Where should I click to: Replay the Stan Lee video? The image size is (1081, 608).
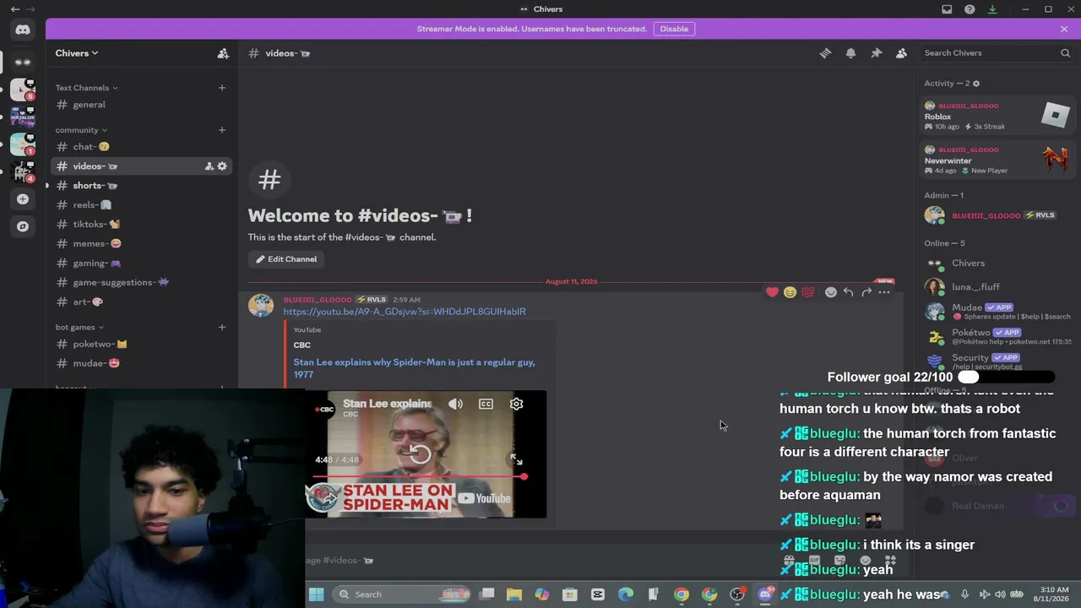pyautogui.click(x=420, y=455)
